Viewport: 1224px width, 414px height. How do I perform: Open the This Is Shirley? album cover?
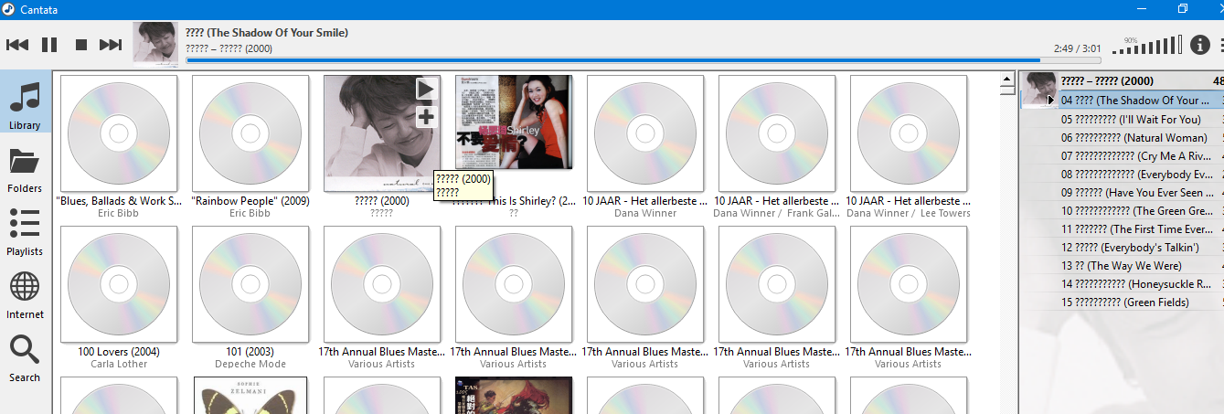[514, 122]
